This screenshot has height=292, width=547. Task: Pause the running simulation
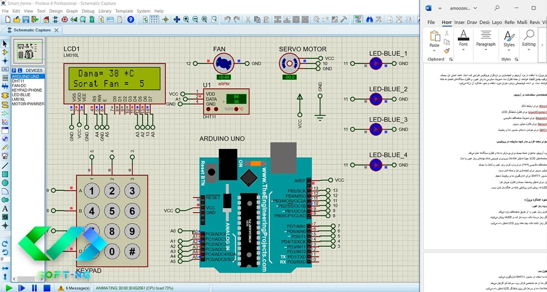[34, 288]
